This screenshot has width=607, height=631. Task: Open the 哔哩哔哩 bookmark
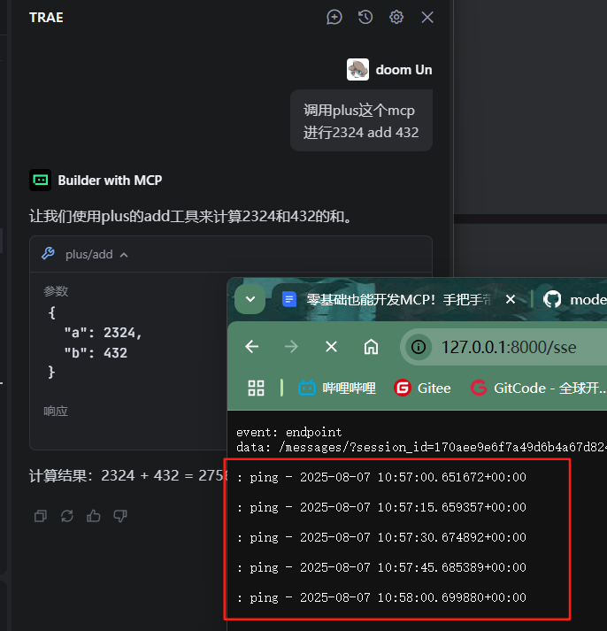[337, 388]
